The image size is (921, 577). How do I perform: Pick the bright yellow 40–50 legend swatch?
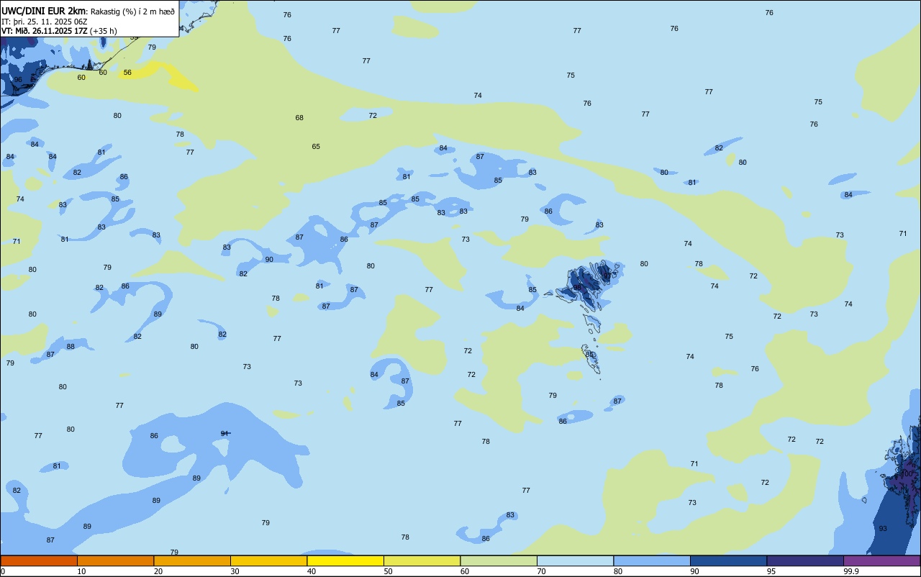click(345, 560)
